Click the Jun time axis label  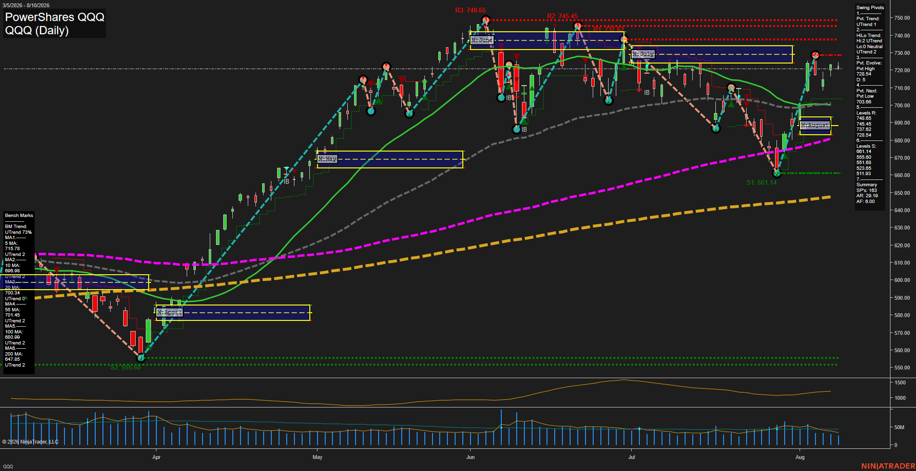[471, 457]
